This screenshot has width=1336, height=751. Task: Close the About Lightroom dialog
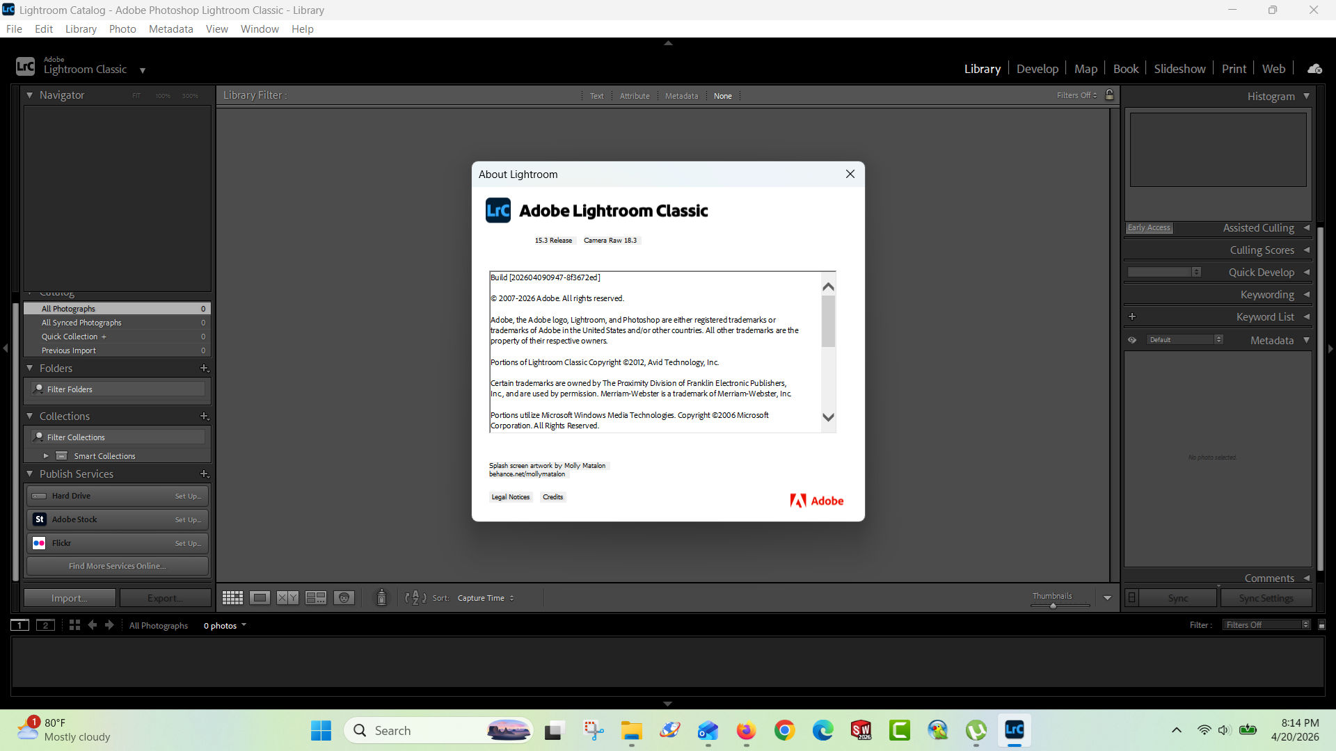coord(850,175)
